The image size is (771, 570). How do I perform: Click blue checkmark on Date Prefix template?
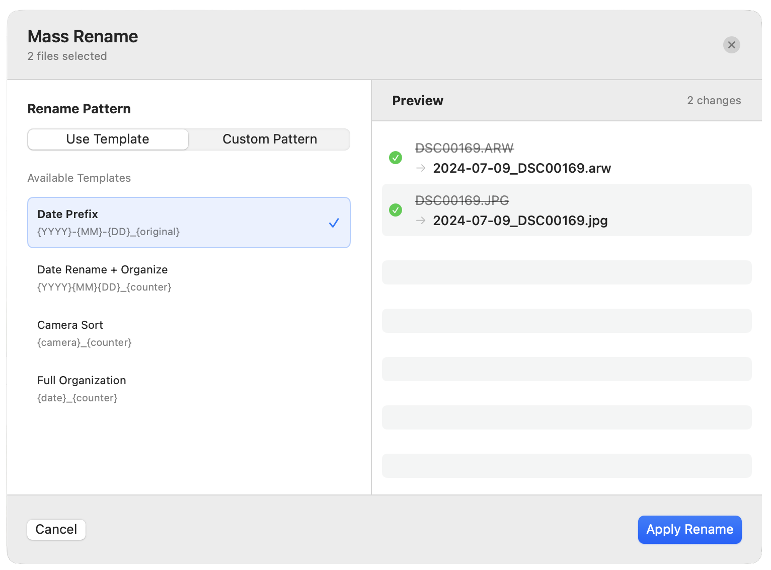pos(334,223)
